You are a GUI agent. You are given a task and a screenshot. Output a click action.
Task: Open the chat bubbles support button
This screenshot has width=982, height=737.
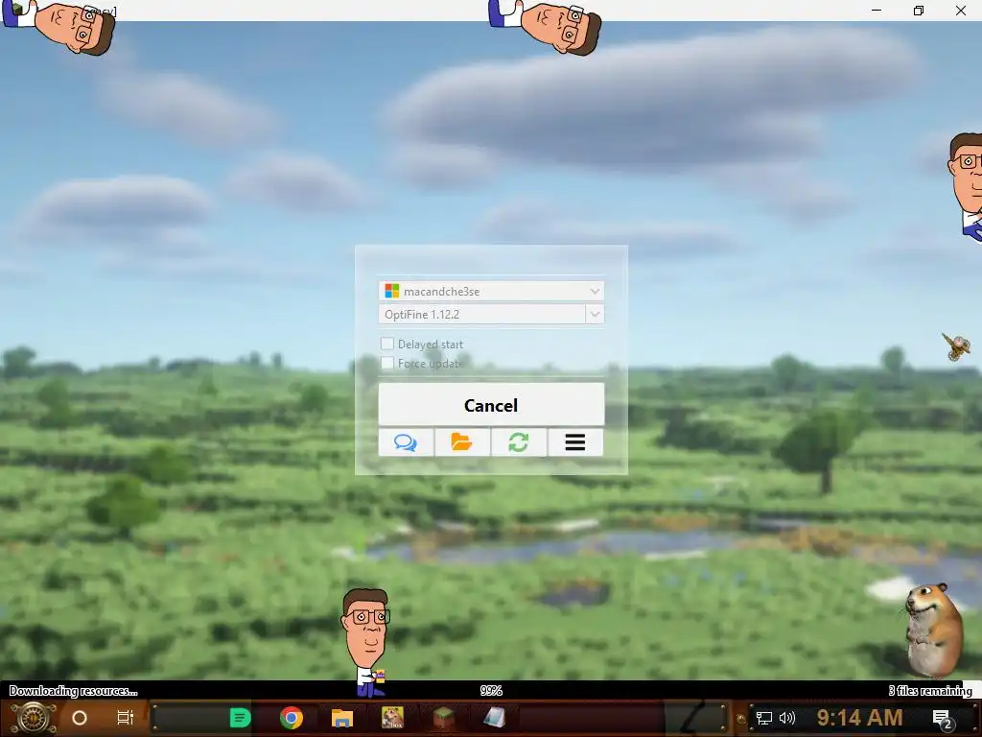coord(406,442)
